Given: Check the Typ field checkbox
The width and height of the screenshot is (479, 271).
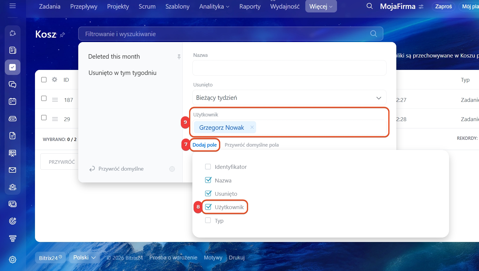Looking at the screenshot, I should pos(208,220).
